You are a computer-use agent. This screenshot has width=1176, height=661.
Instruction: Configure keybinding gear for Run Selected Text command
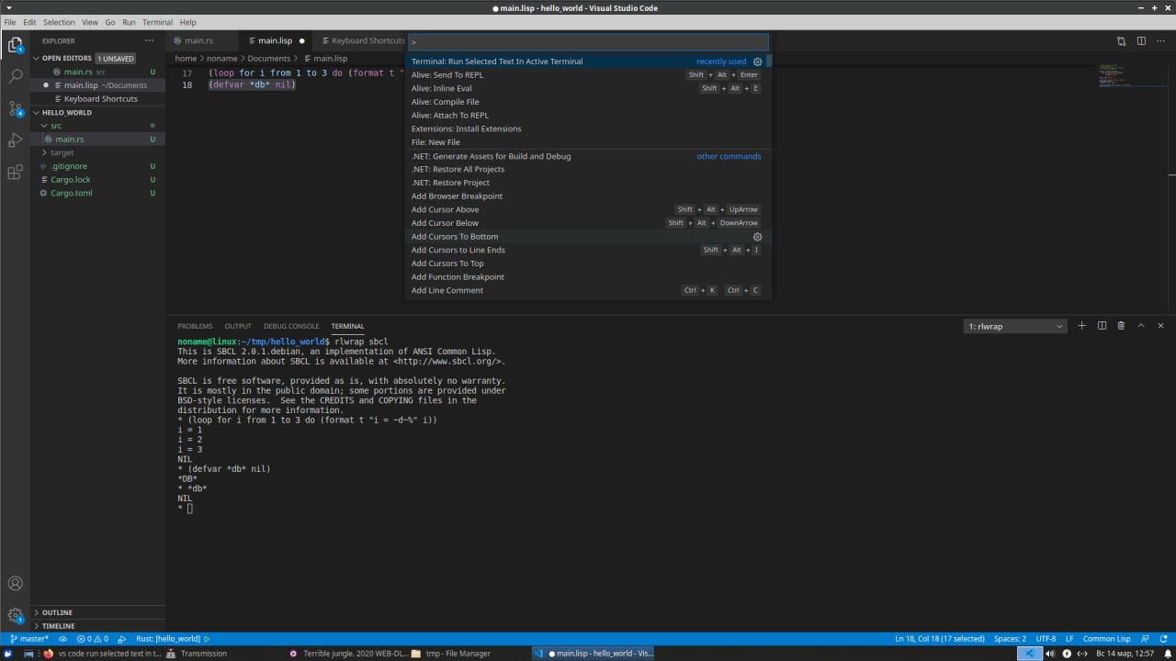[757, 62]
